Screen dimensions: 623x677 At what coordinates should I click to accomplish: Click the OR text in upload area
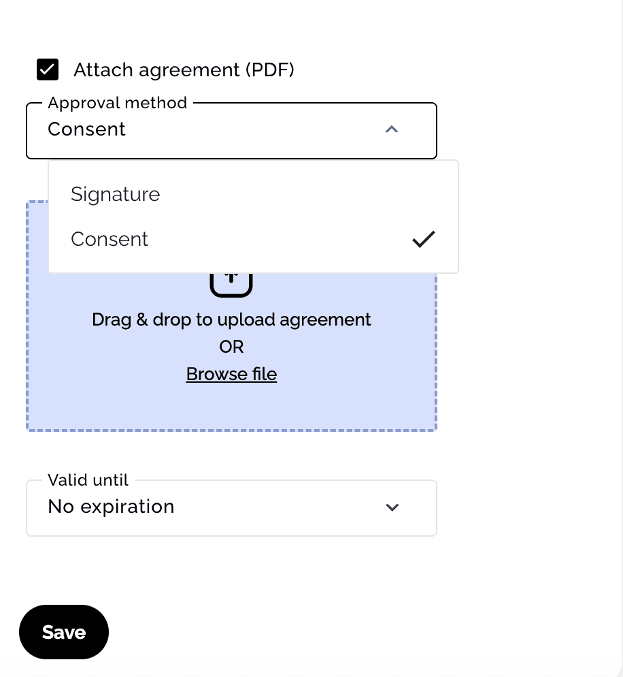231,347
